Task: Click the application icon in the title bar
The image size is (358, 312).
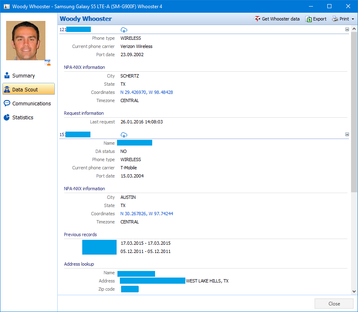Action: 6,6
